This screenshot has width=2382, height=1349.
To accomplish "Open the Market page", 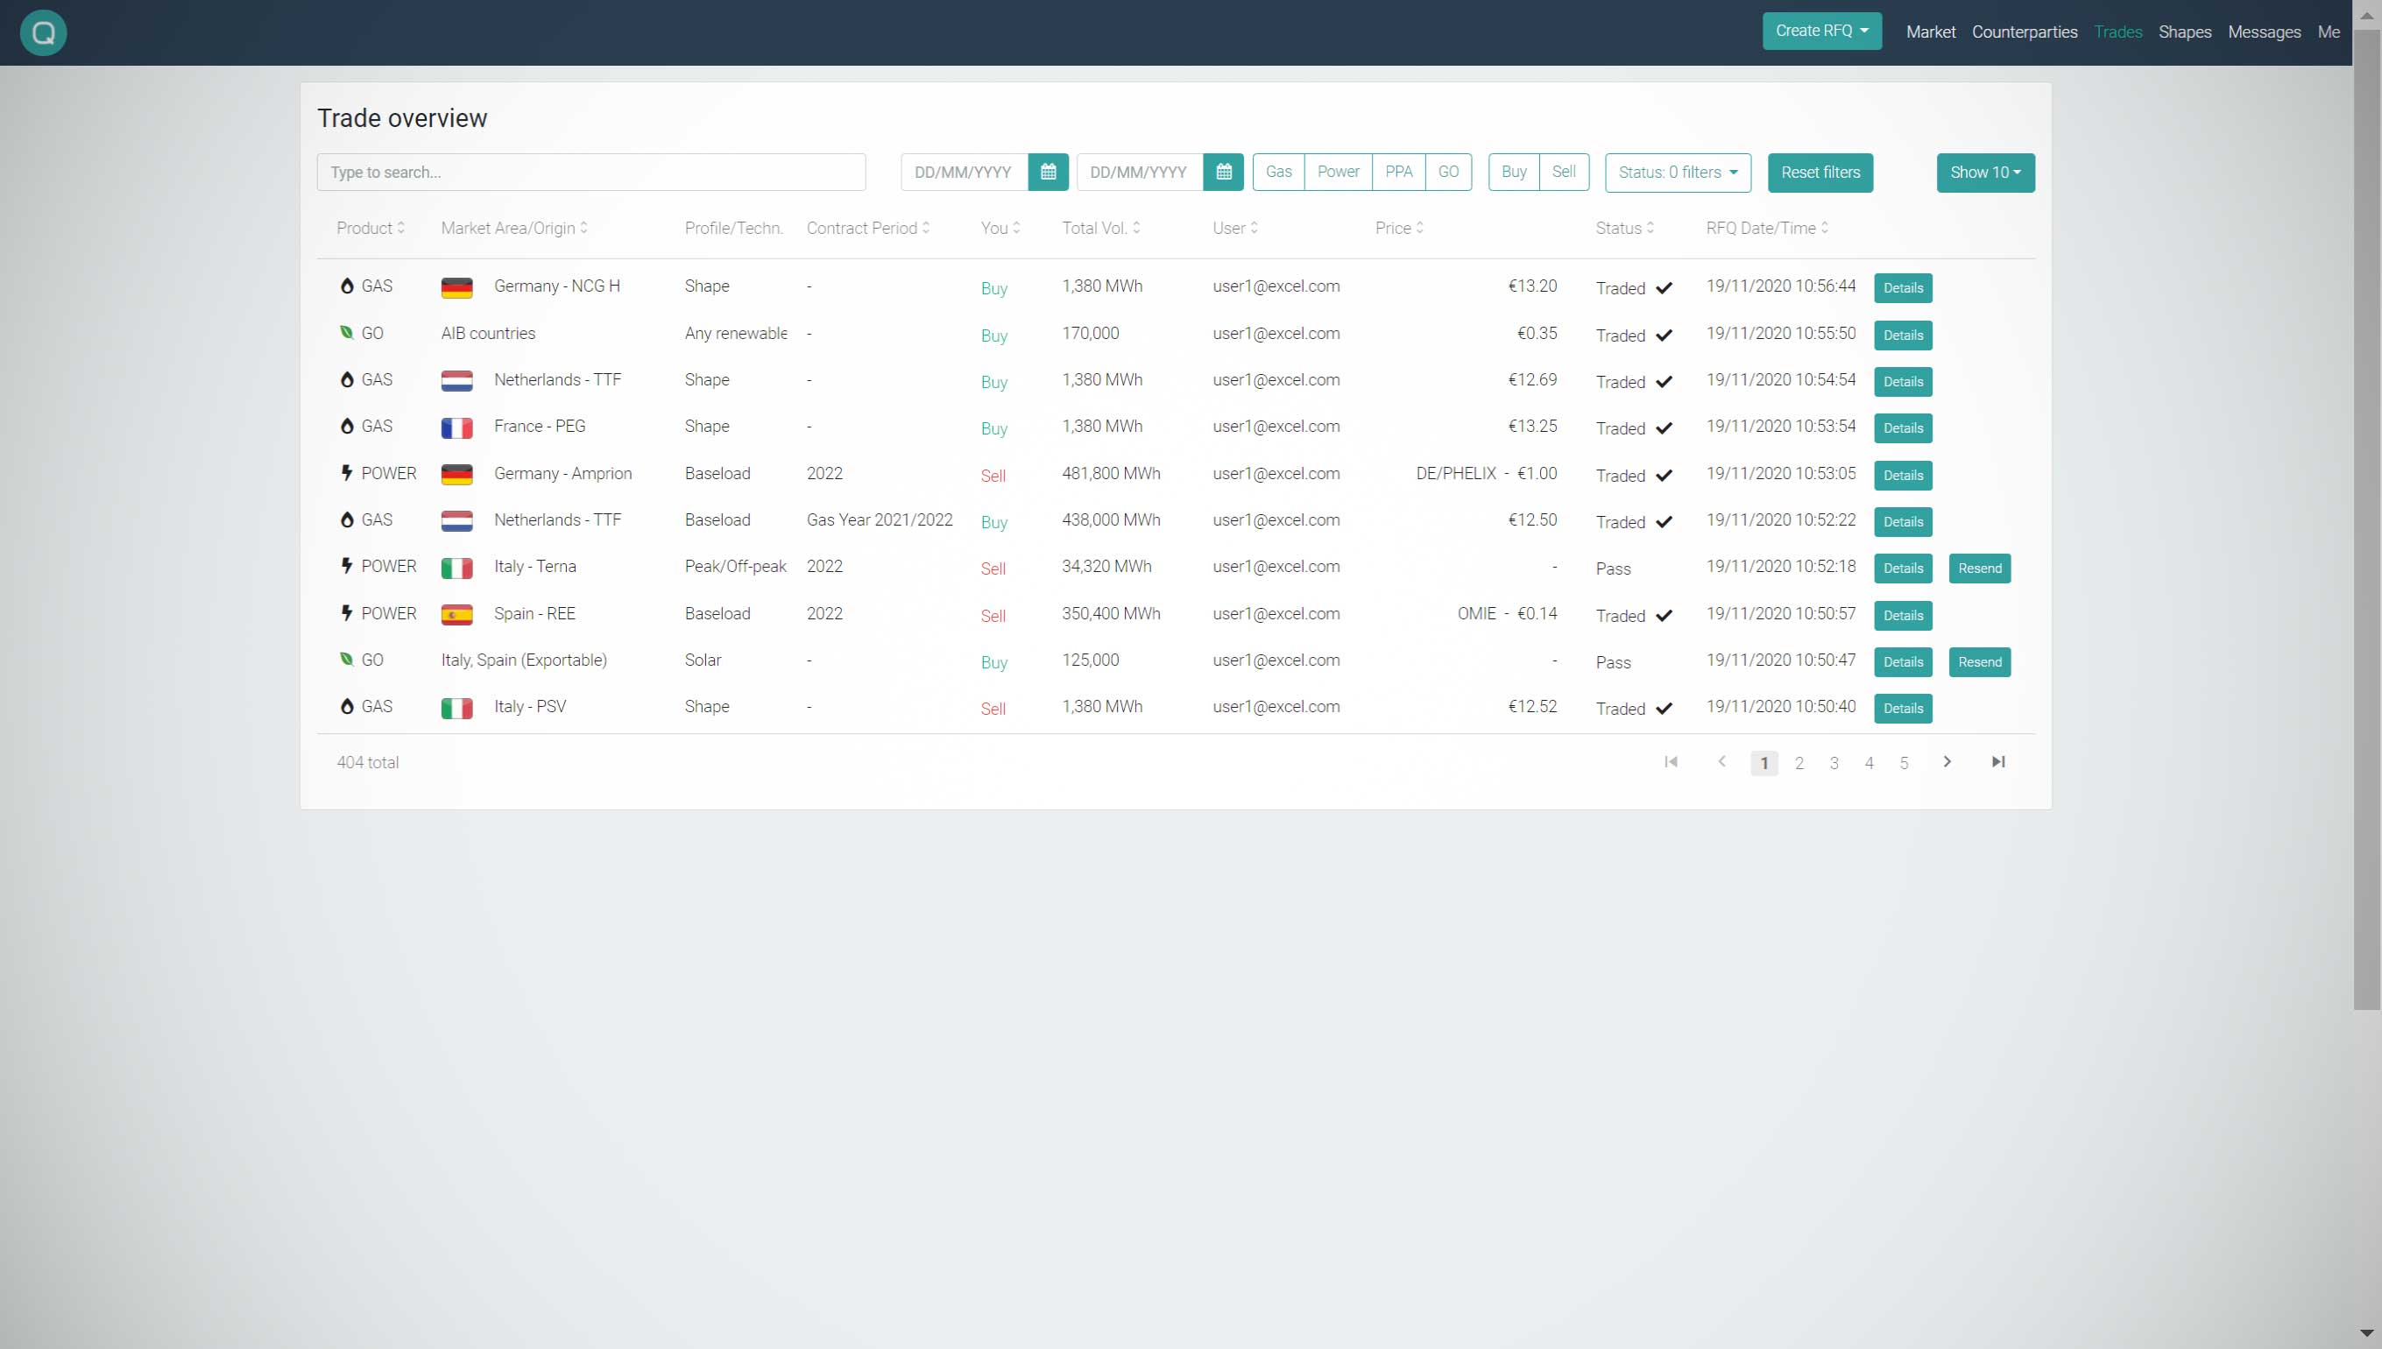I will pyautogui.click(x=1931, y=32).
